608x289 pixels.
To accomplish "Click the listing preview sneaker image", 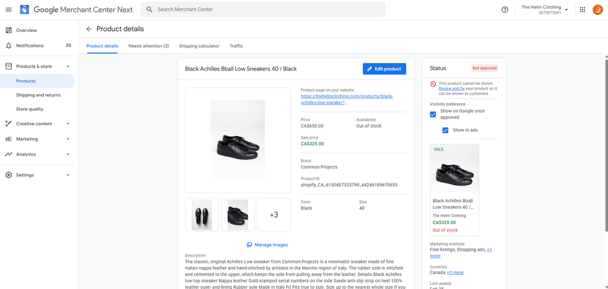I will click(454, 169).
